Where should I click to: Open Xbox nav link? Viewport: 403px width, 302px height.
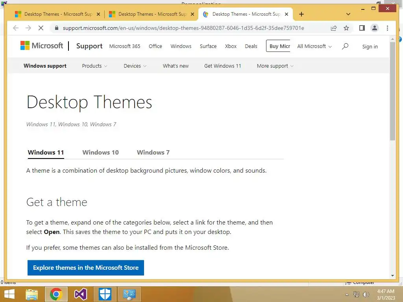pos(231,46)
